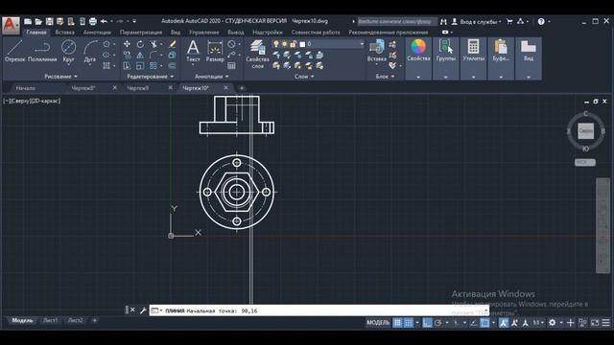Open the Свойства color wheel panel
614x345 pixels.
tap(418, 51)
